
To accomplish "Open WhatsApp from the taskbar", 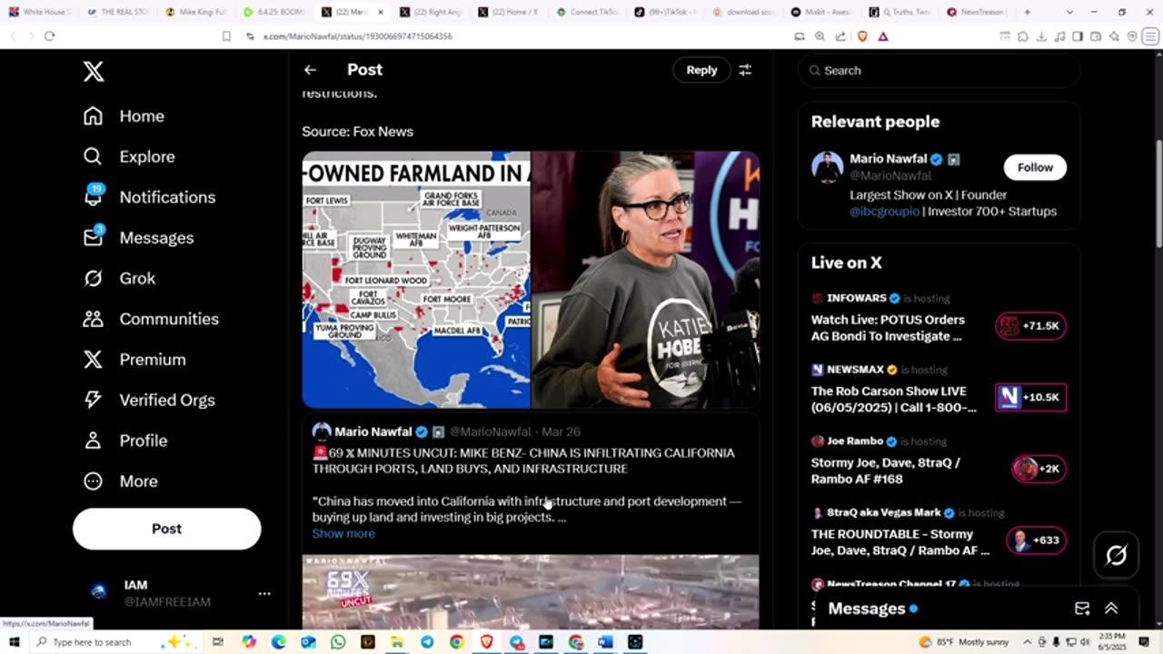I will [x=338, y=642].
